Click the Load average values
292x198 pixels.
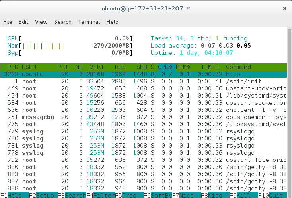(226, 46)
